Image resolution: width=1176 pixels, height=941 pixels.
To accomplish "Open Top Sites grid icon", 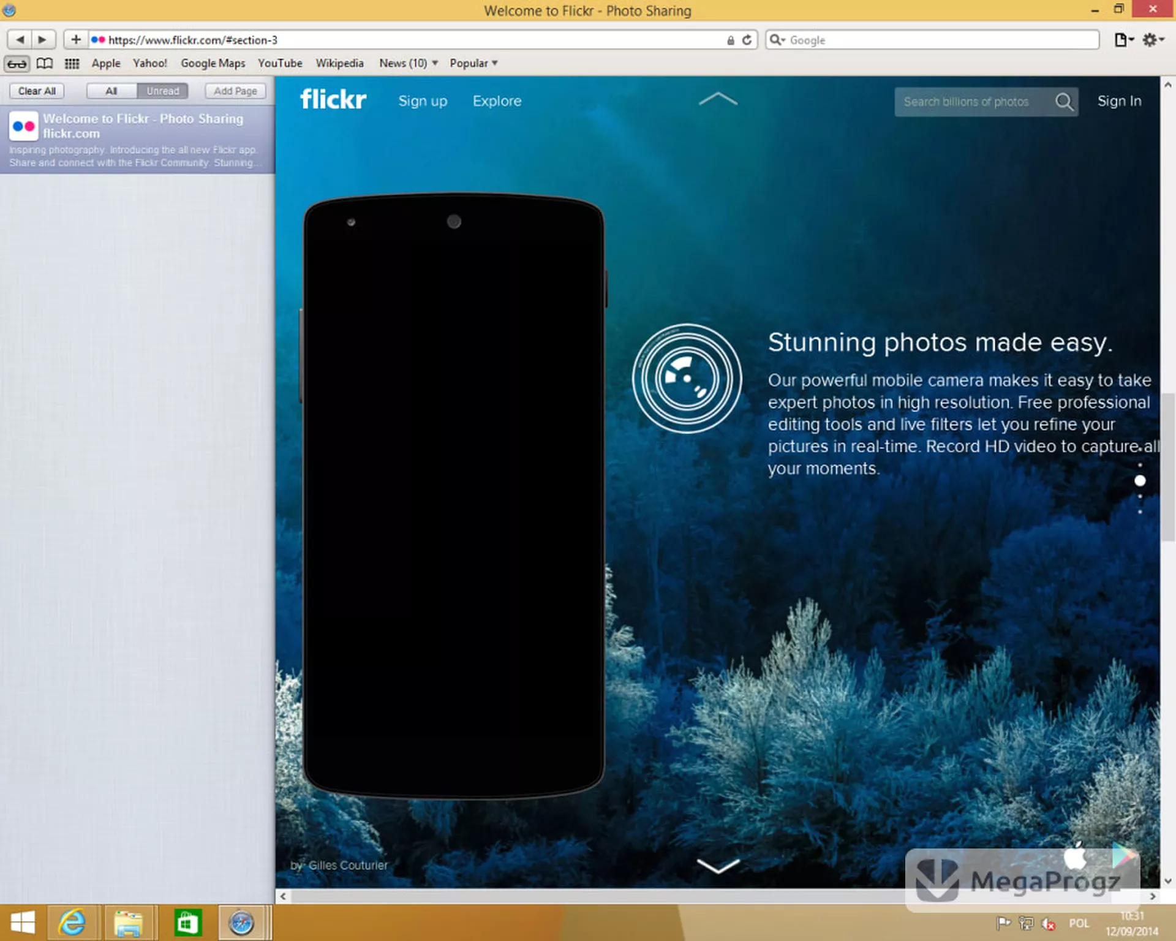I will tap(72, 63).
